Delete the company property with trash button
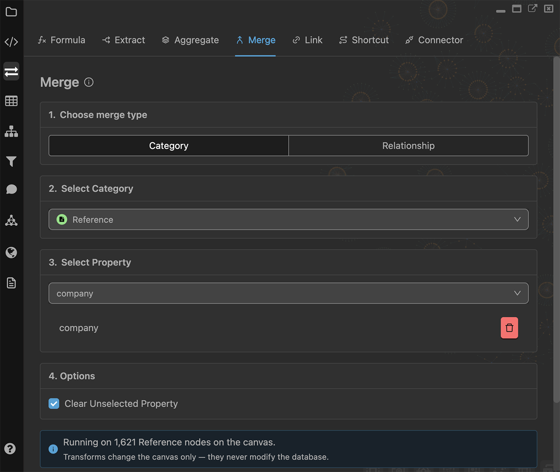 click(509, 328)
